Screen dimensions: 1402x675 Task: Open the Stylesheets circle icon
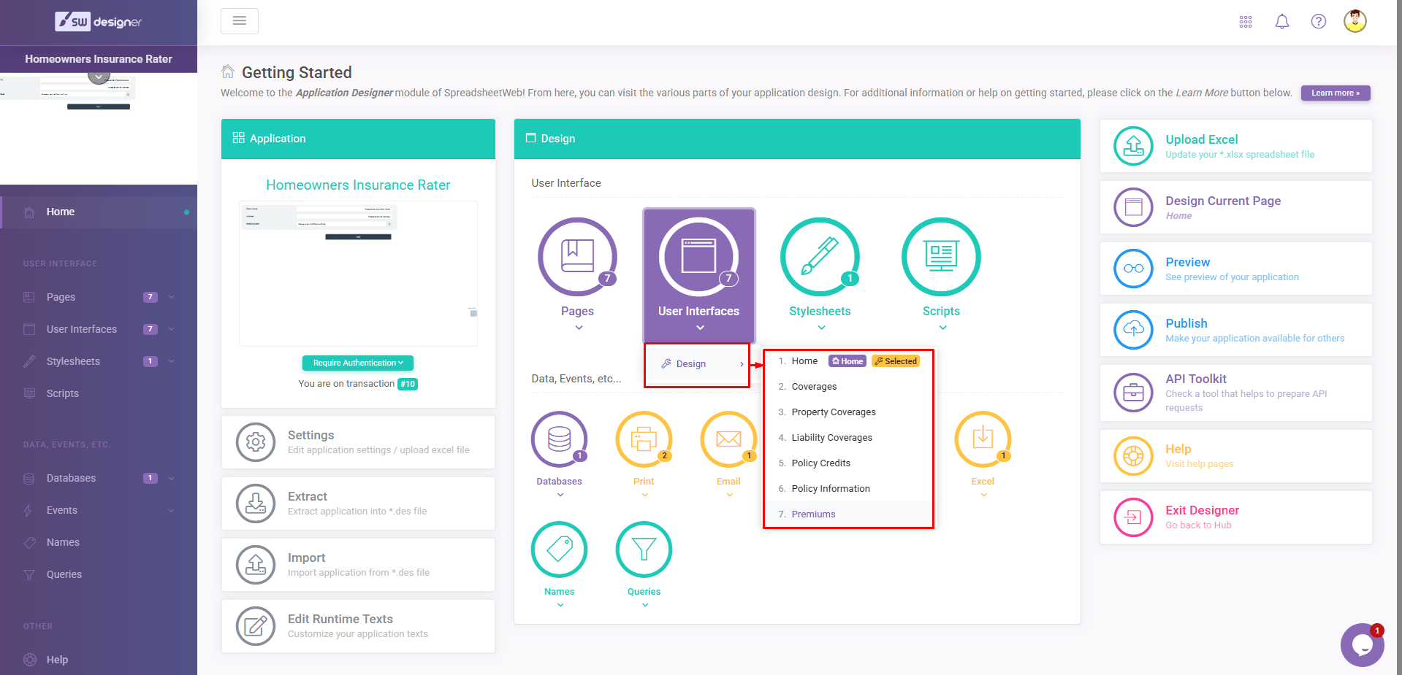820,257
